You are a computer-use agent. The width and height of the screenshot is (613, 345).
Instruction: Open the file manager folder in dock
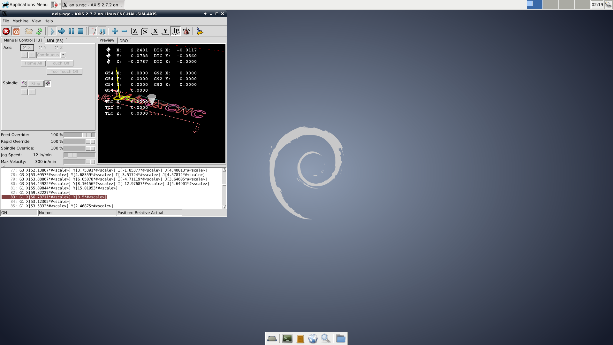click(341, 339)
